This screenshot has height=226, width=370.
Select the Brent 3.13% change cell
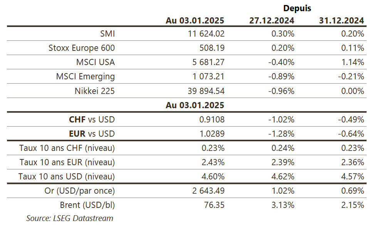(x=283, y=205)
